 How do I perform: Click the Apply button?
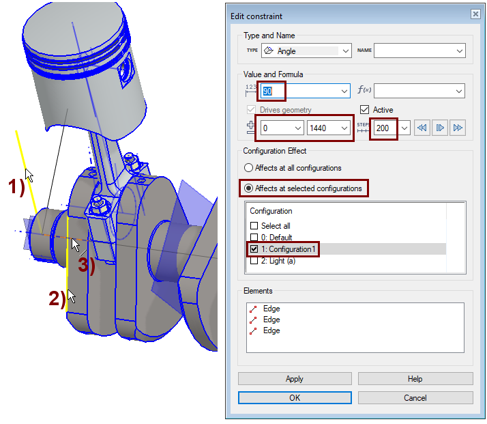[295, 379]
